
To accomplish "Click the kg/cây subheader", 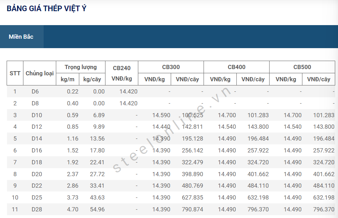I will 92,79.
